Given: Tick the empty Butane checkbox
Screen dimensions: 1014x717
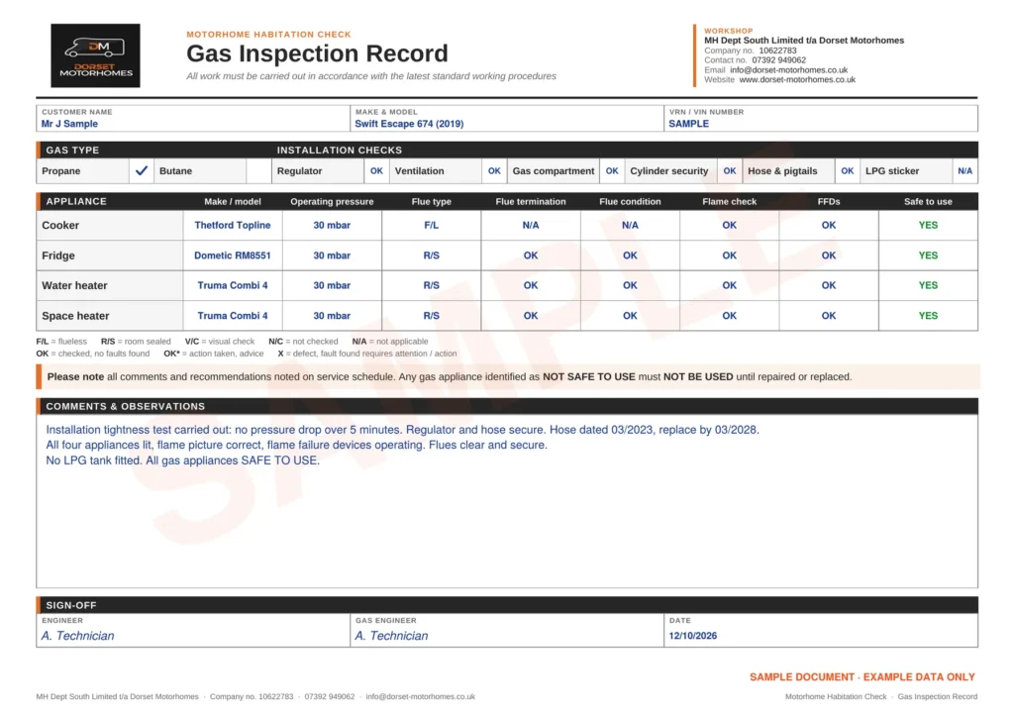Looking at the screenshot, I should coord(258,170).
